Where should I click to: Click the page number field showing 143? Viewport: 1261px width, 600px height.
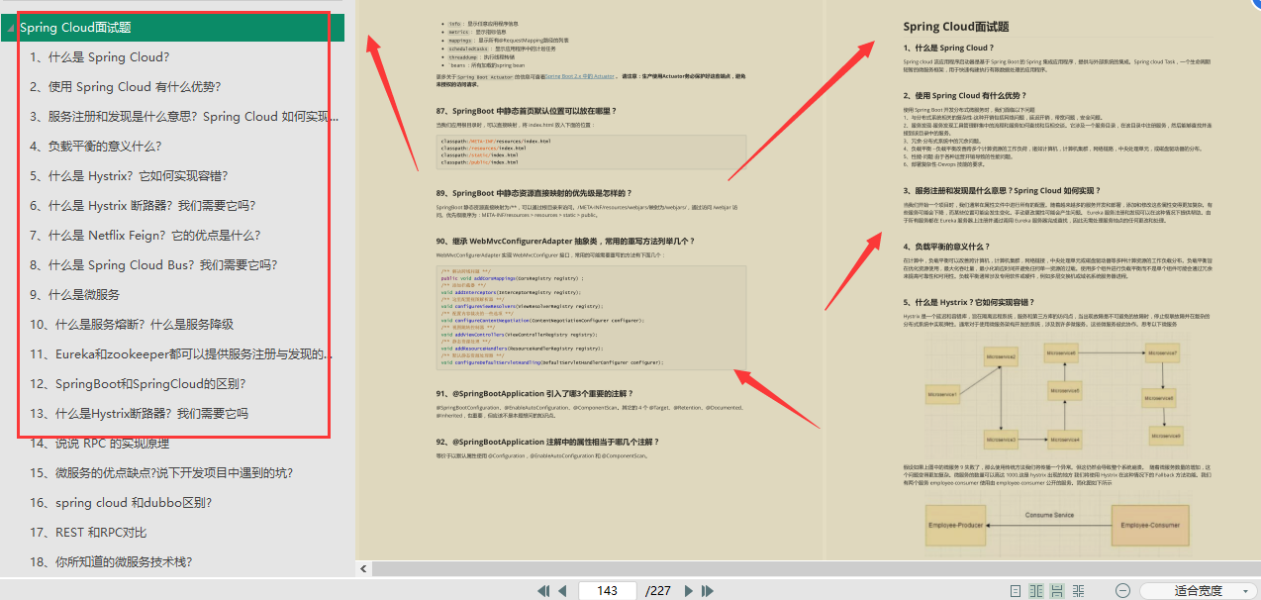608,590
